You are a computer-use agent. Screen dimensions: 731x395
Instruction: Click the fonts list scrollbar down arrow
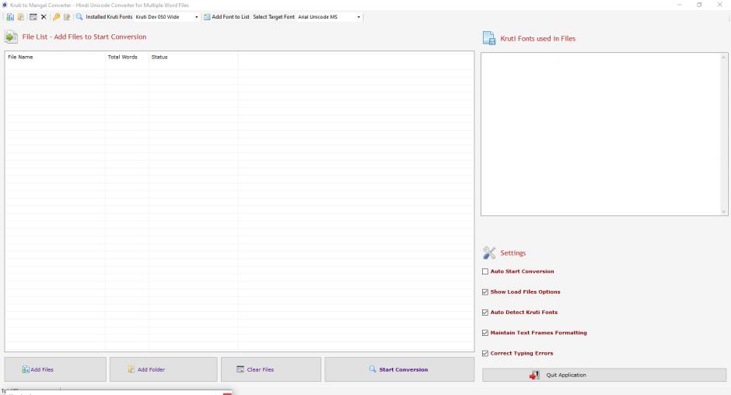pyautogui.click(x=723, y=211)
